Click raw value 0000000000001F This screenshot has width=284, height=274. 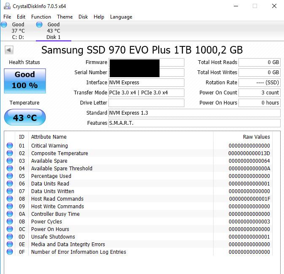pos(249,199)
